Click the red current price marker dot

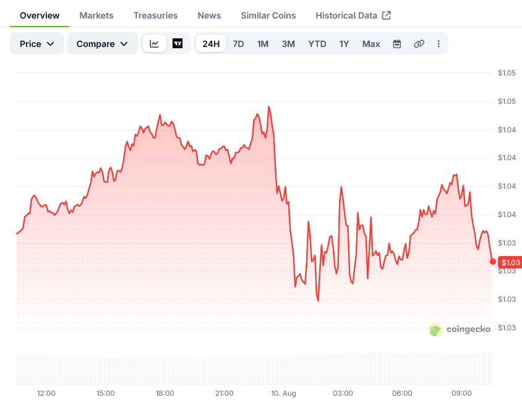(493, 262)
